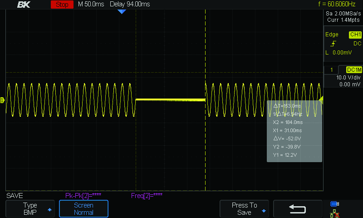Click the DC1M coupling badge
Image resolution: width=363 pixels, height=218 pixels.
tap(354, 70)
